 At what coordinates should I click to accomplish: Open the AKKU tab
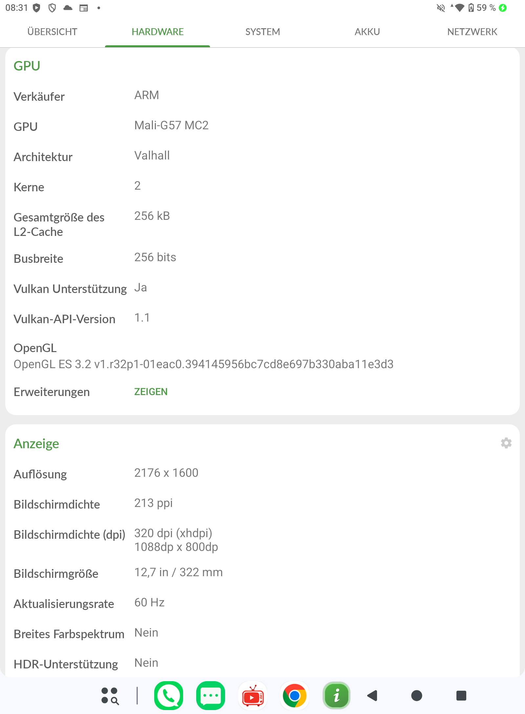coord(367,32)
